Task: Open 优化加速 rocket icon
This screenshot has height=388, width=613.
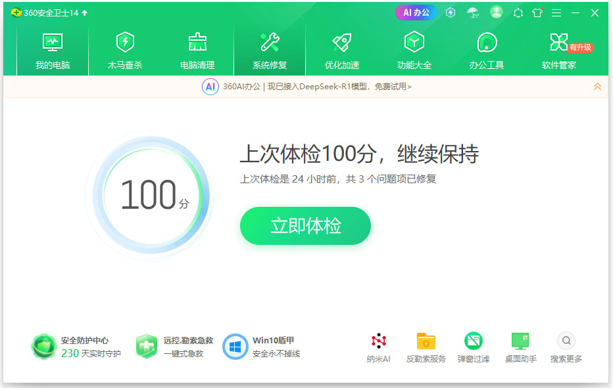Action: pyautogui.click(x=342, y=43)
